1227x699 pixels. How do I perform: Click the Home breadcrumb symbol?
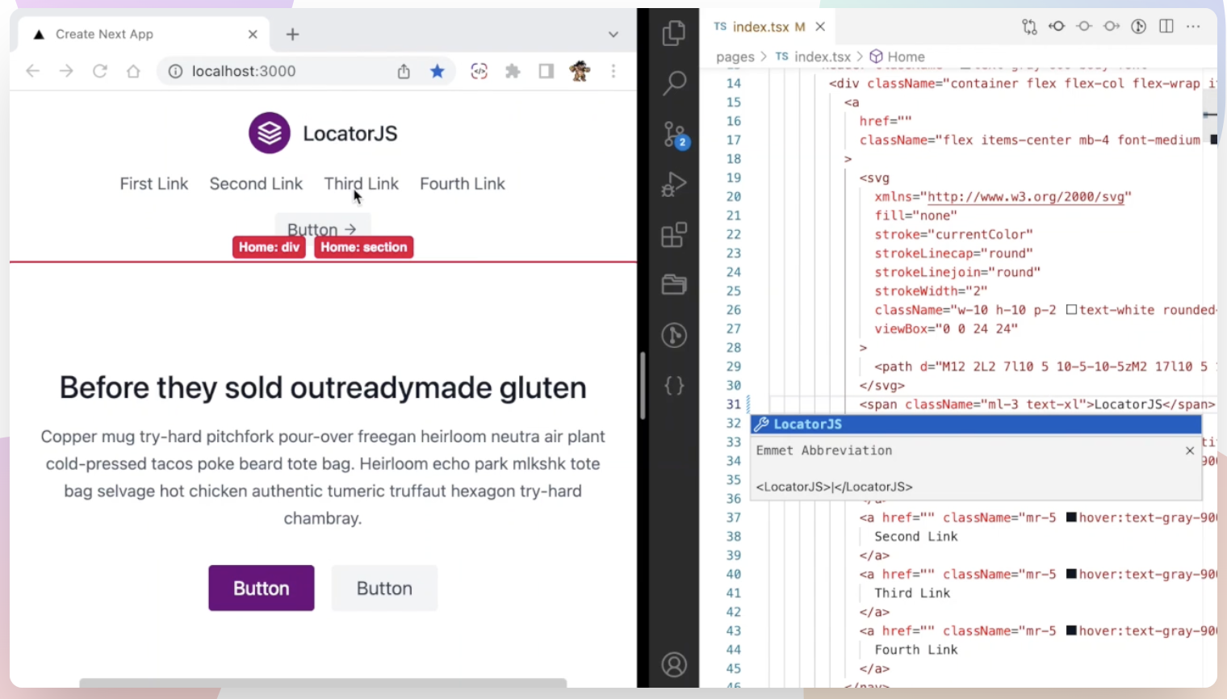(x=897, y=57)
